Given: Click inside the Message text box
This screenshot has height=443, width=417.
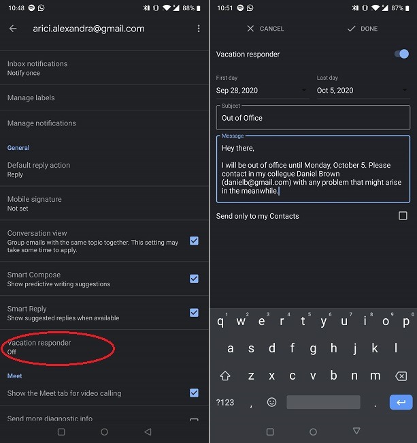Looking at the screenshot, I should point(313,169).
